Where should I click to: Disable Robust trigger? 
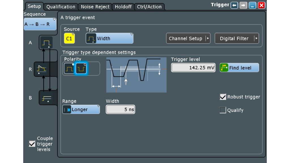pos(223,96)
